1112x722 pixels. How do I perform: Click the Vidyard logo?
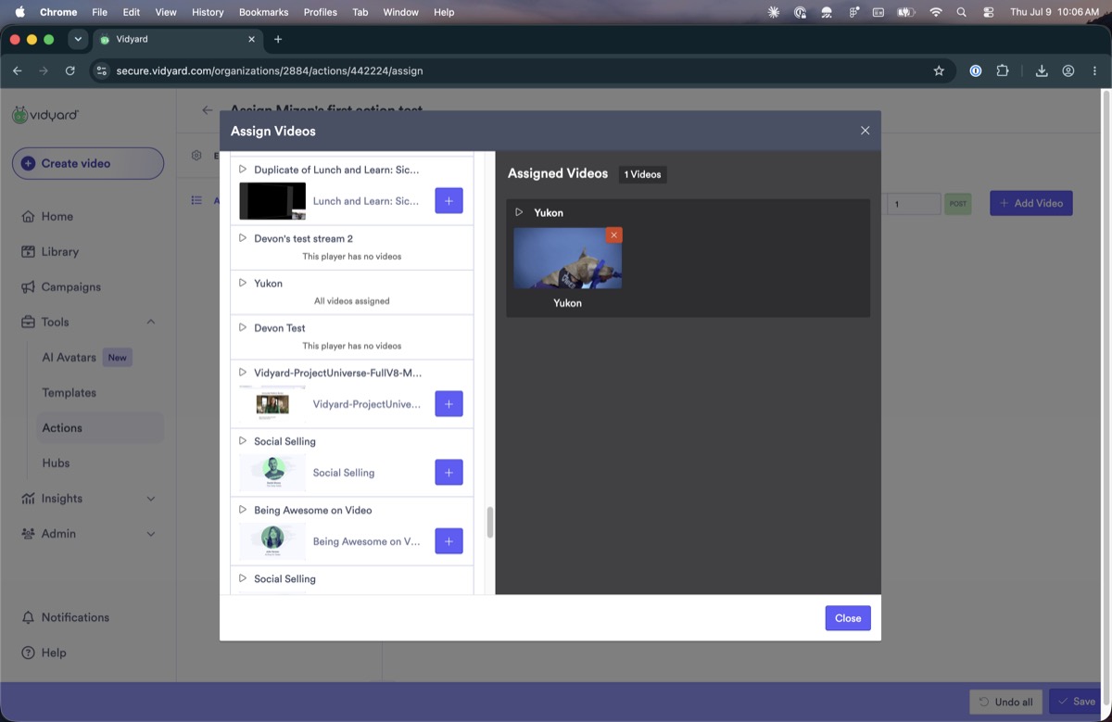click(x=45, y=115)
